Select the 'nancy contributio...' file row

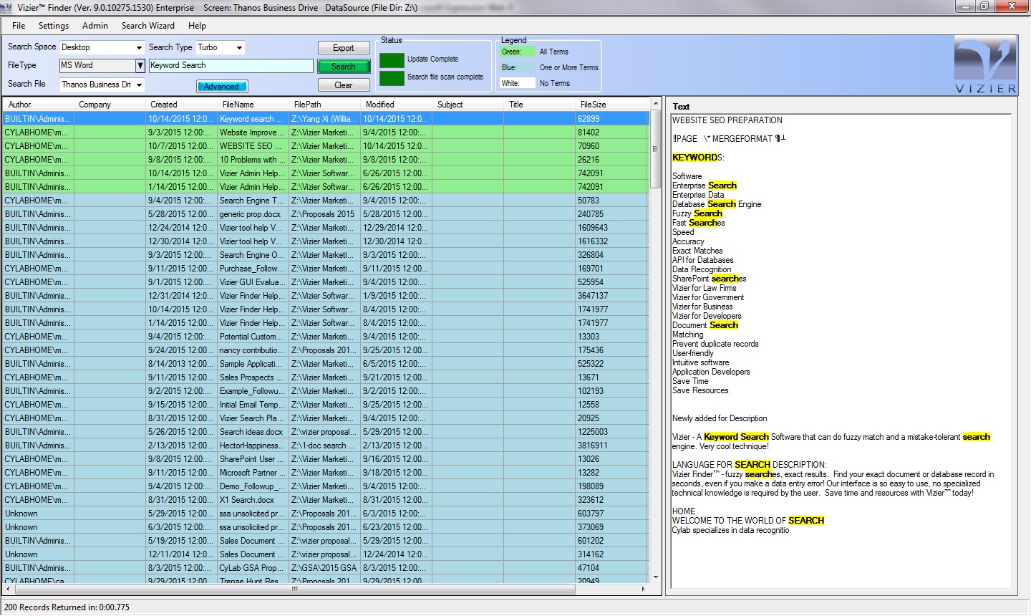326,350
